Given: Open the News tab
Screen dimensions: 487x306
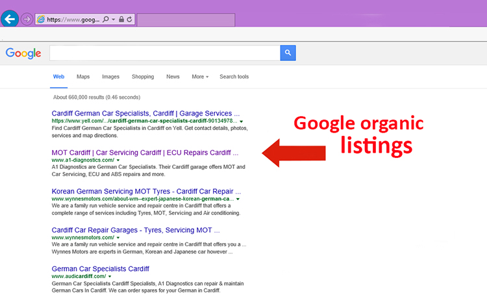Looking at the screenshot, I should [x=173, y=77].
